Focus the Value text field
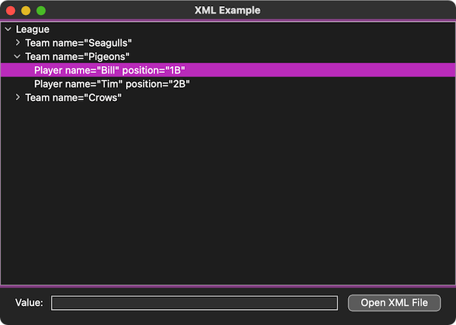456x325 pixels. pos(195,303)
